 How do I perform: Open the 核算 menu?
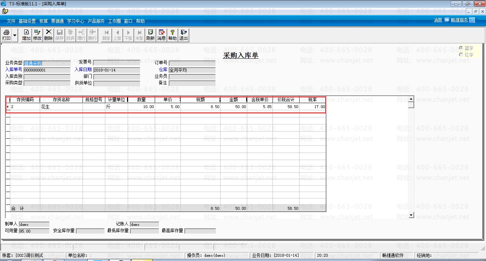(x=44, y=21)
